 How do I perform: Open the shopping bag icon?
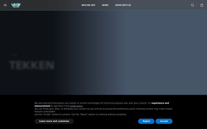click(202, 5)
